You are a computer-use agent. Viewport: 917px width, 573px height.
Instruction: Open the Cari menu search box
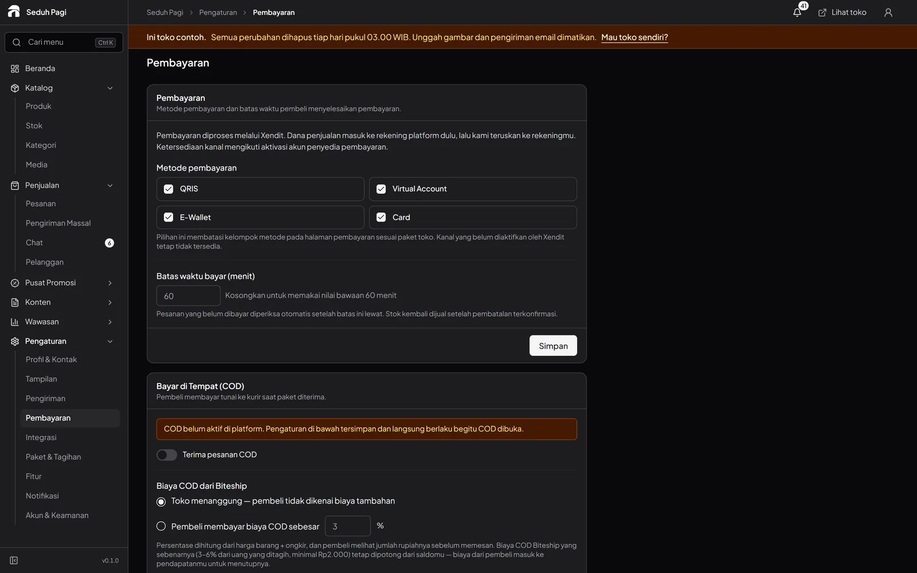pyautogui.click(x=64, y=42)
